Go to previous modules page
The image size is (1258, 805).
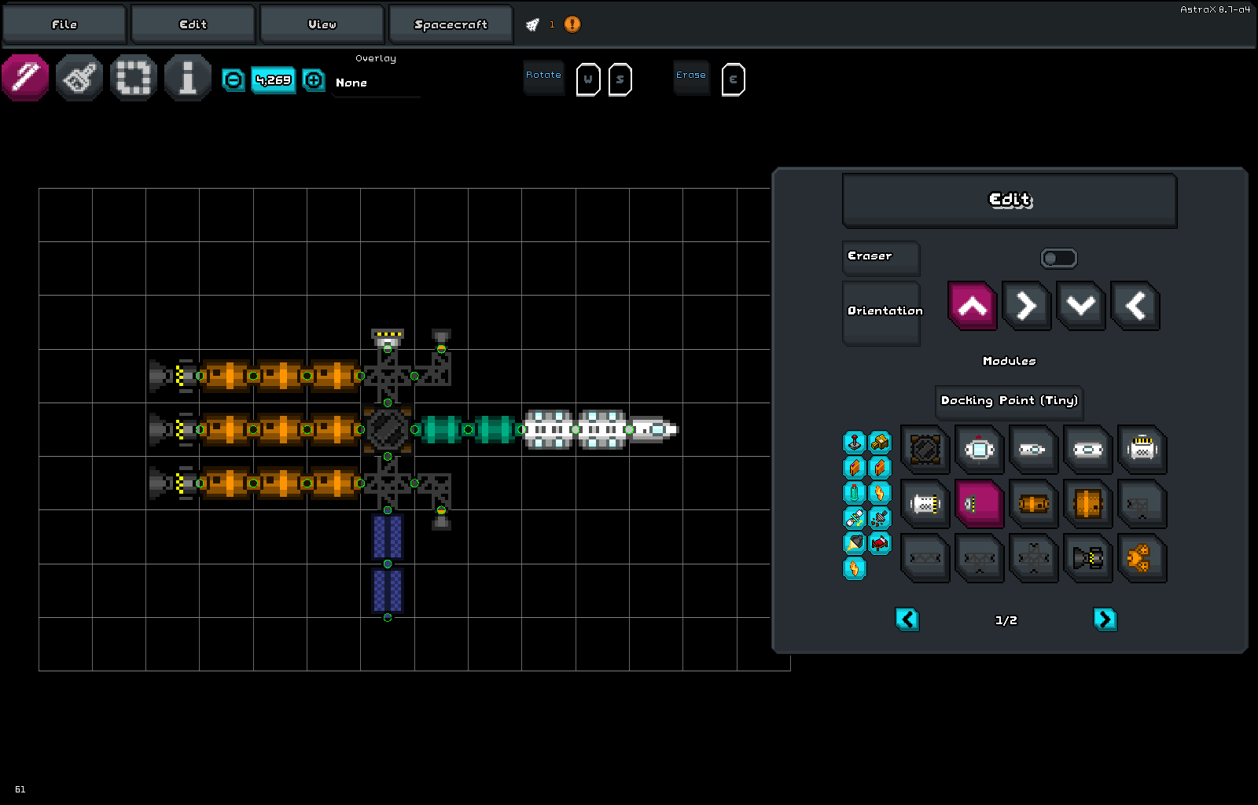(x=907, y=619)
